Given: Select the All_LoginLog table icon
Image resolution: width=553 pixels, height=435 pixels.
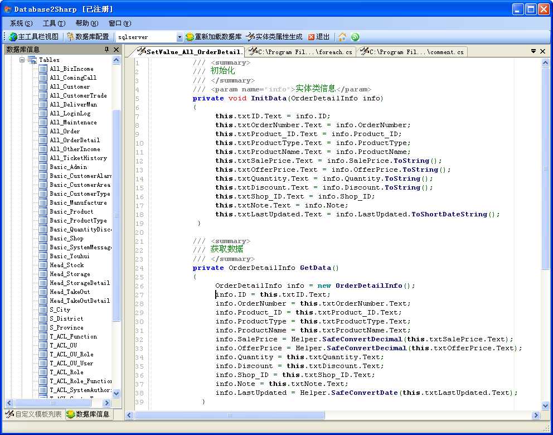Looking at the screenshot, I should (x=43, y=113).
